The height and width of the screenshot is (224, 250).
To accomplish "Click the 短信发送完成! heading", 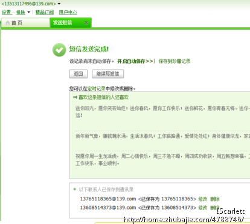I will (x=89, y=49).
